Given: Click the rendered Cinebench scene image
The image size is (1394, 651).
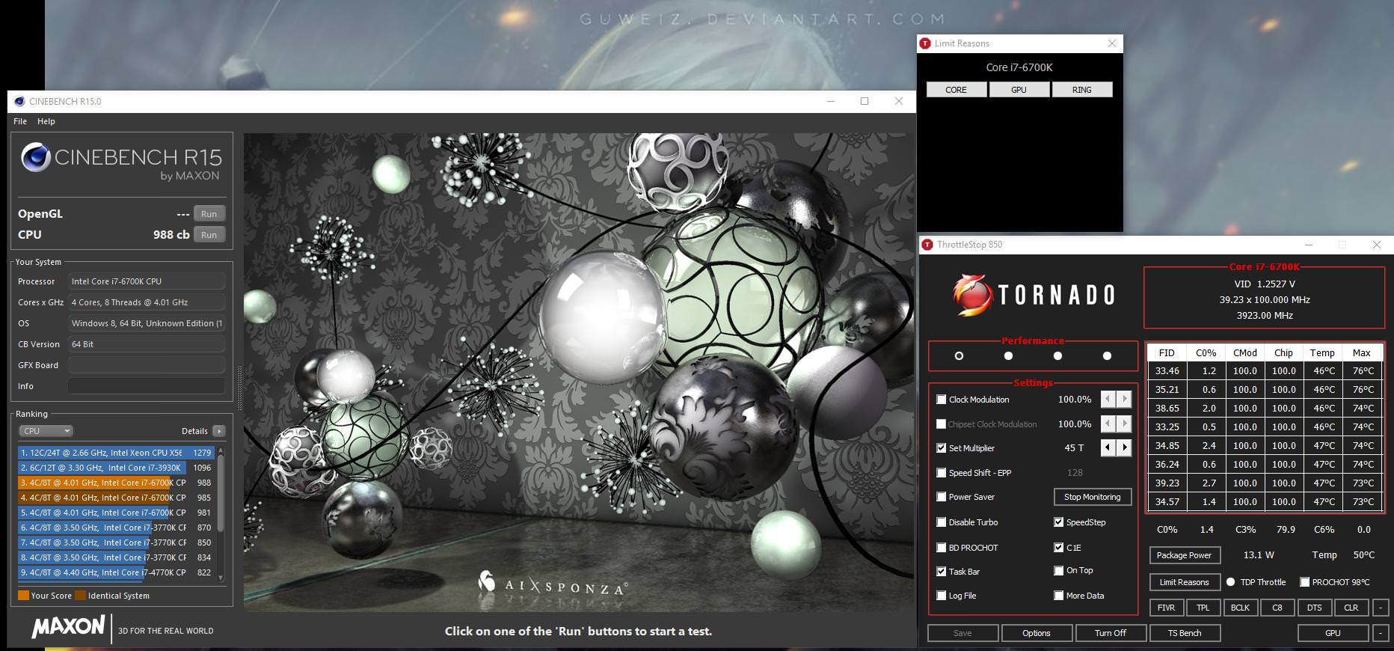Looking at the screenshot, I should (x=579, y=373).
